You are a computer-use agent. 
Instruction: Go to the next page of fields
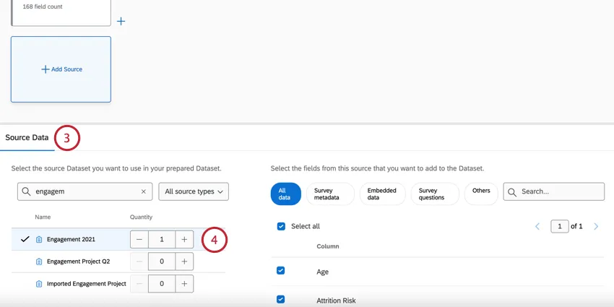(596, 226)
